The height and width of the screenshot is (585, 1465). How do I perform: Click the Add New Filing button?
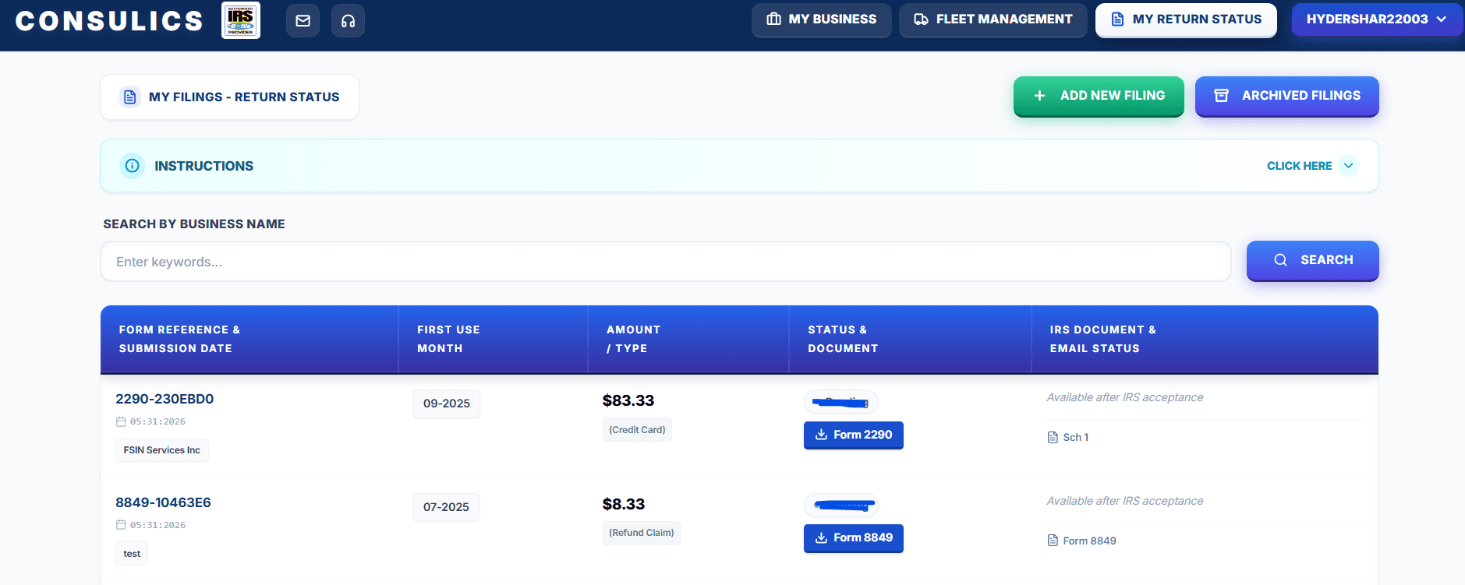[x=1099, y=96]
